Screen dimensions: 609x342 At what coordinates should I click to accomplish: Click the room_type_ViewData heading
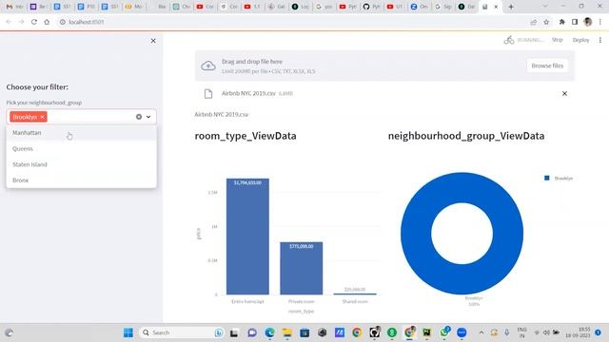(246, 136)
